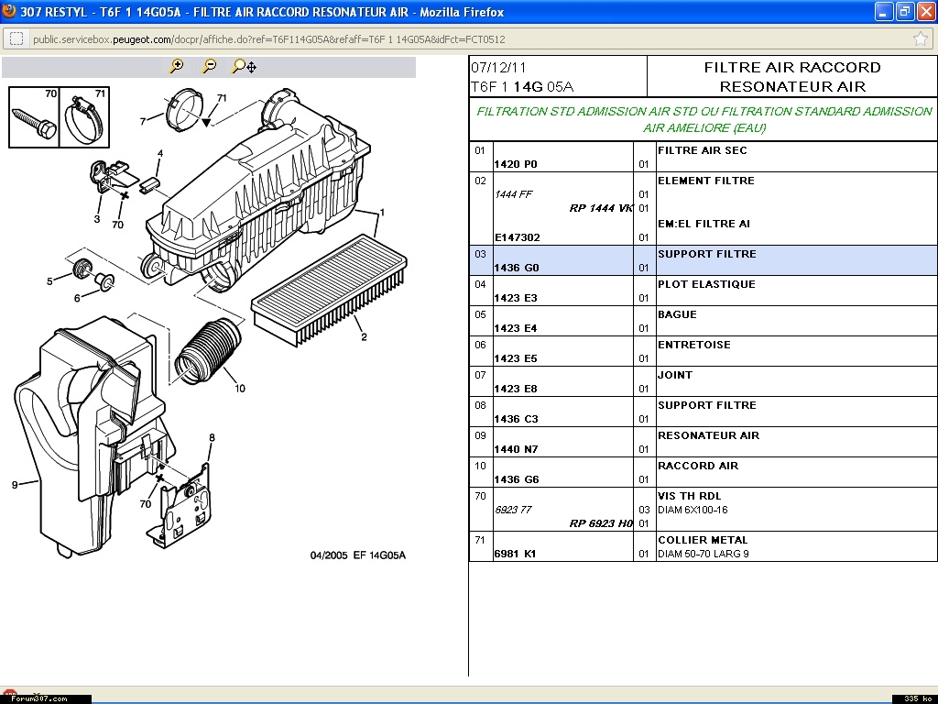This screenshot has width=938, height=704.
Task: Click the site identity icon in address bar
Action: click(x=16, y=38)
